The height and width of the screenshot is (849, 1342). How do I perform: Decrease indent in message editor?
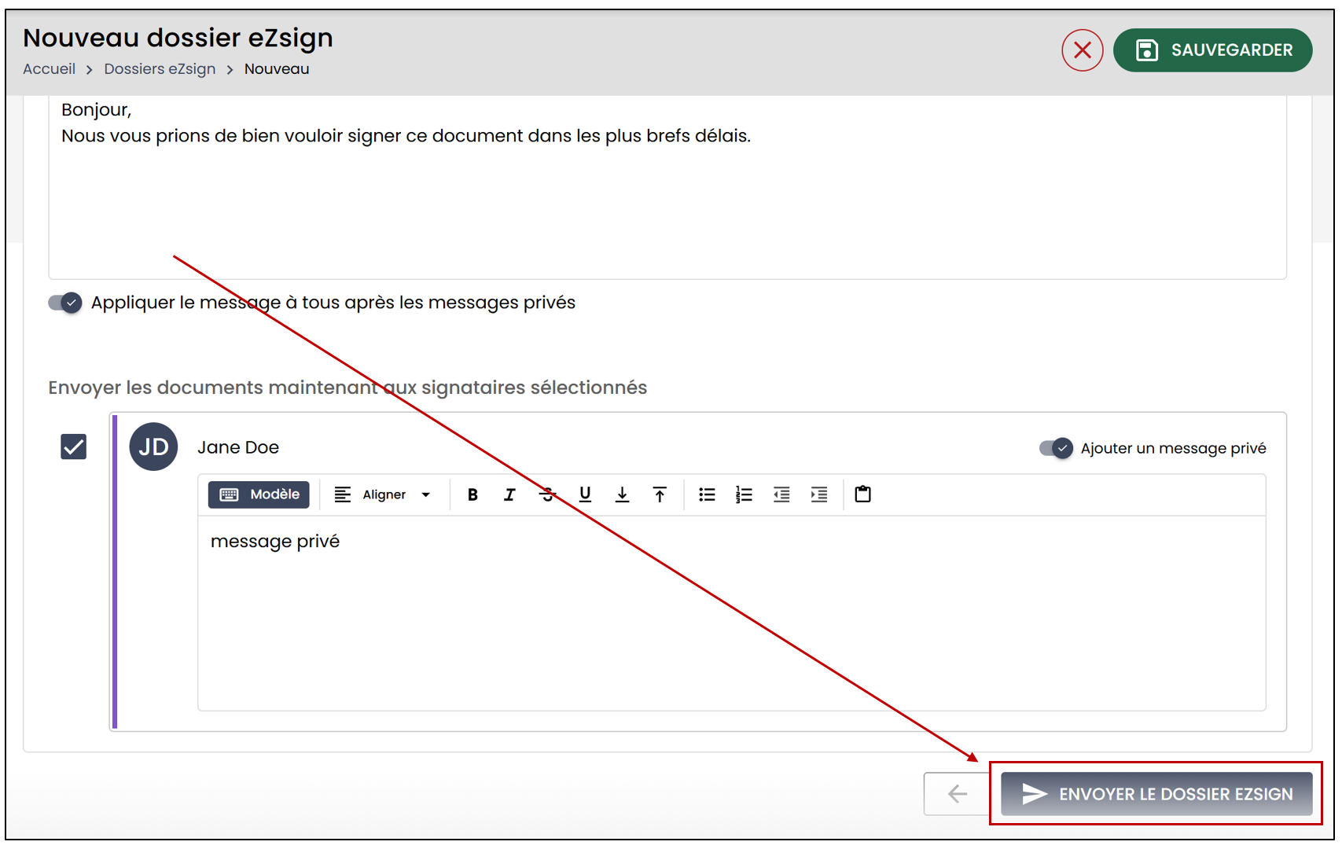click(781, 494)
